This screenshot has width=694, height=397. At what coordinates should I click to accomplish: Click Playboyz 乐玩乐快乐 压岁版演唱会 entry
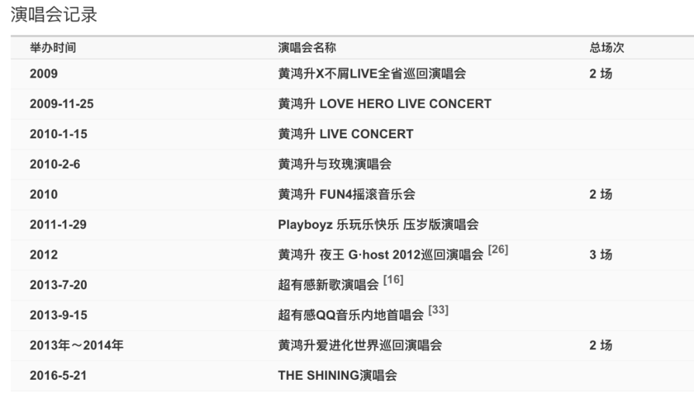(378, 225)
